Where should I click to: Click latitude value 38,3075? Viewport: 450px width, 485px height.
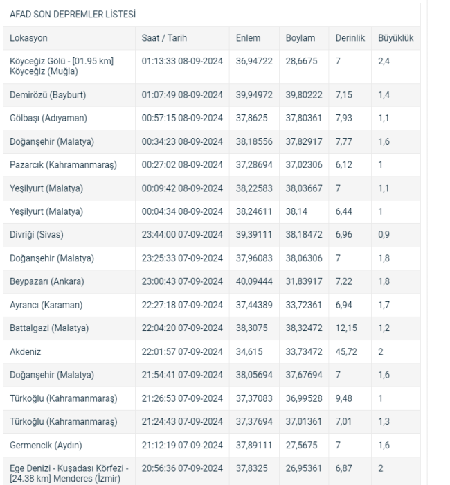pos(251,328)
